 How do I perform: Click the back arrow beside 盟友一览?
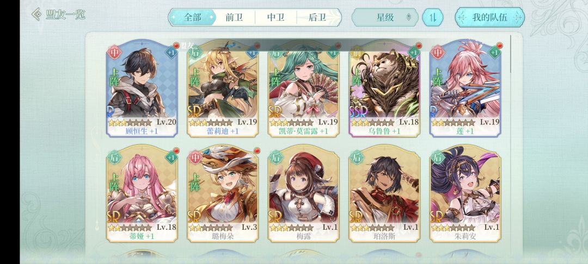36,15
